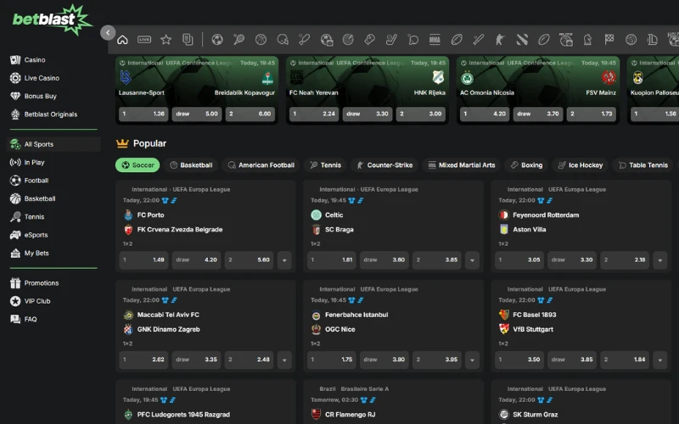Viewport: 679px width, 424px height.
Task: Open the Fenerbahce Istanbul team name
Action: click(x=356, y=315)
